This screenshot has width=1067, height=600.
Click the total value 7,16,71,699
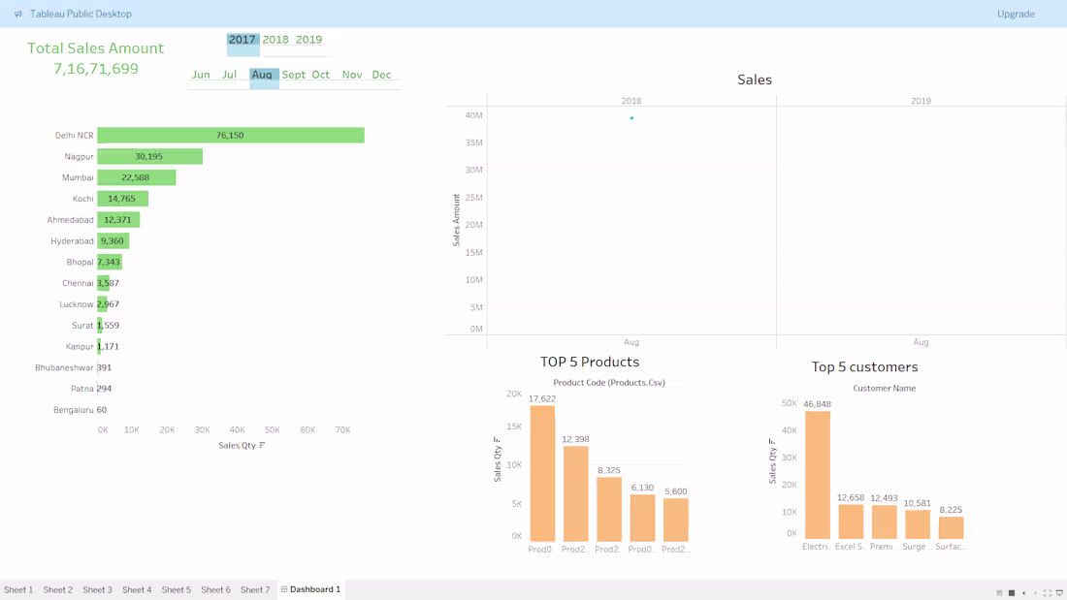click(96, 69)
